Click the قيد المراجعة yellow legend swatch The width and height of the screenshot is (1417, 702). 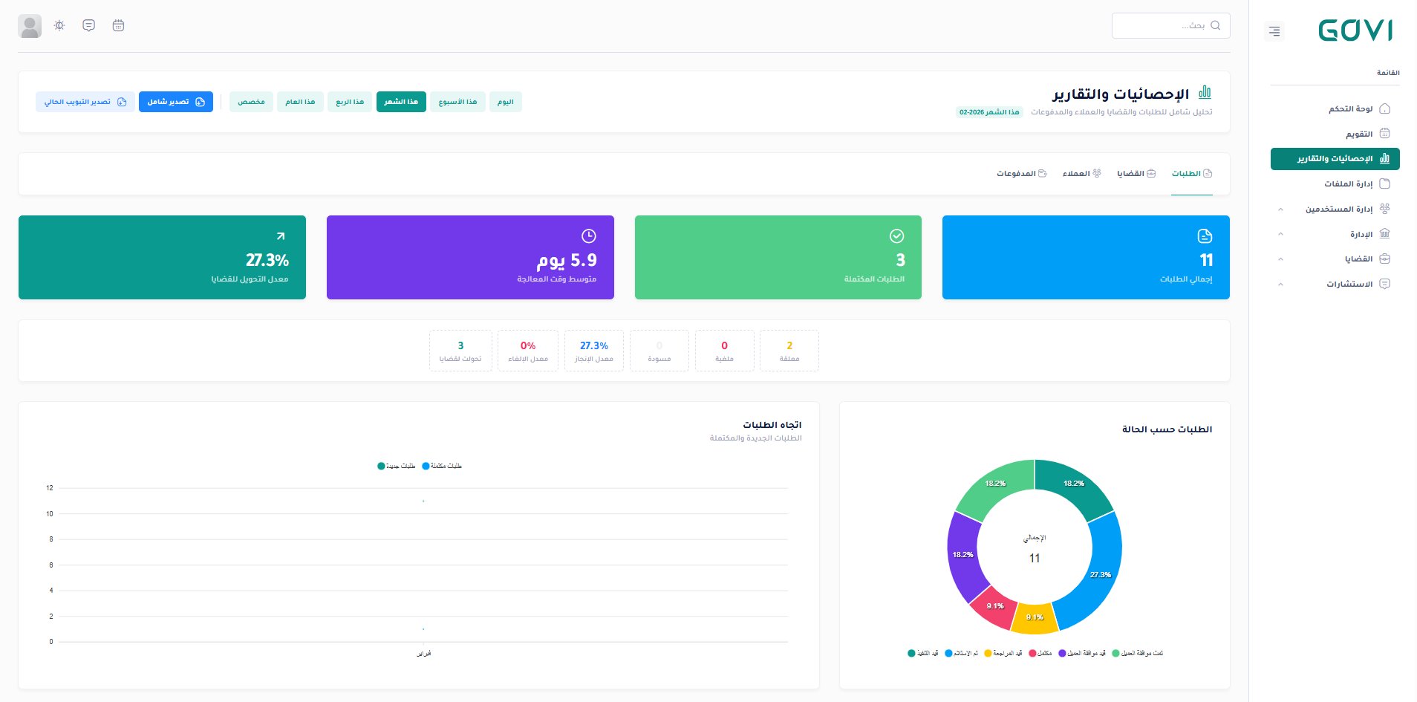click(988, 654)
